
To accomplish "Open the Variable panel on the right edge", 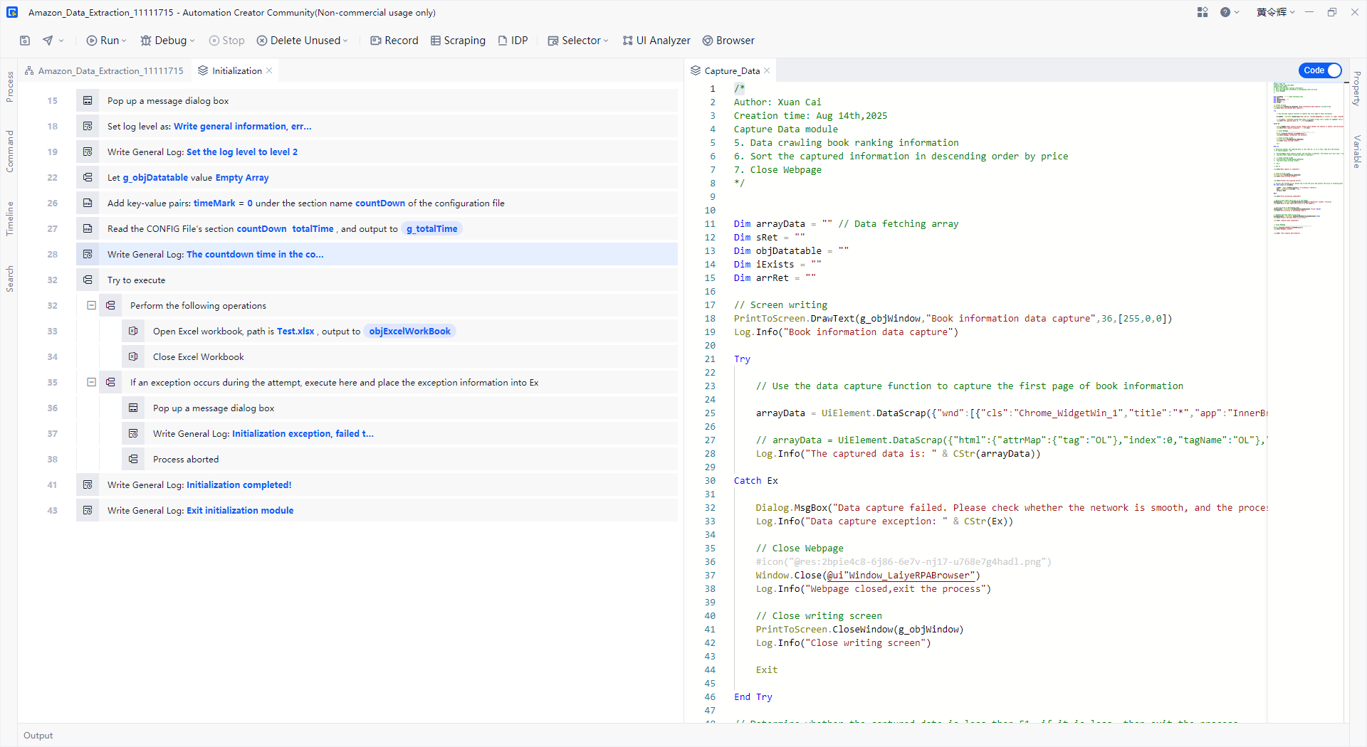I will click(1357, 148).
